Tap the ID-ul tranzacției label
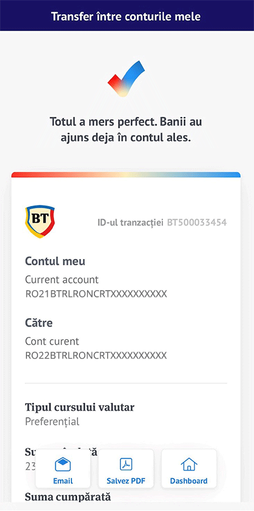The height and width of the screenshot is (511, 254). tap(130, 223)
